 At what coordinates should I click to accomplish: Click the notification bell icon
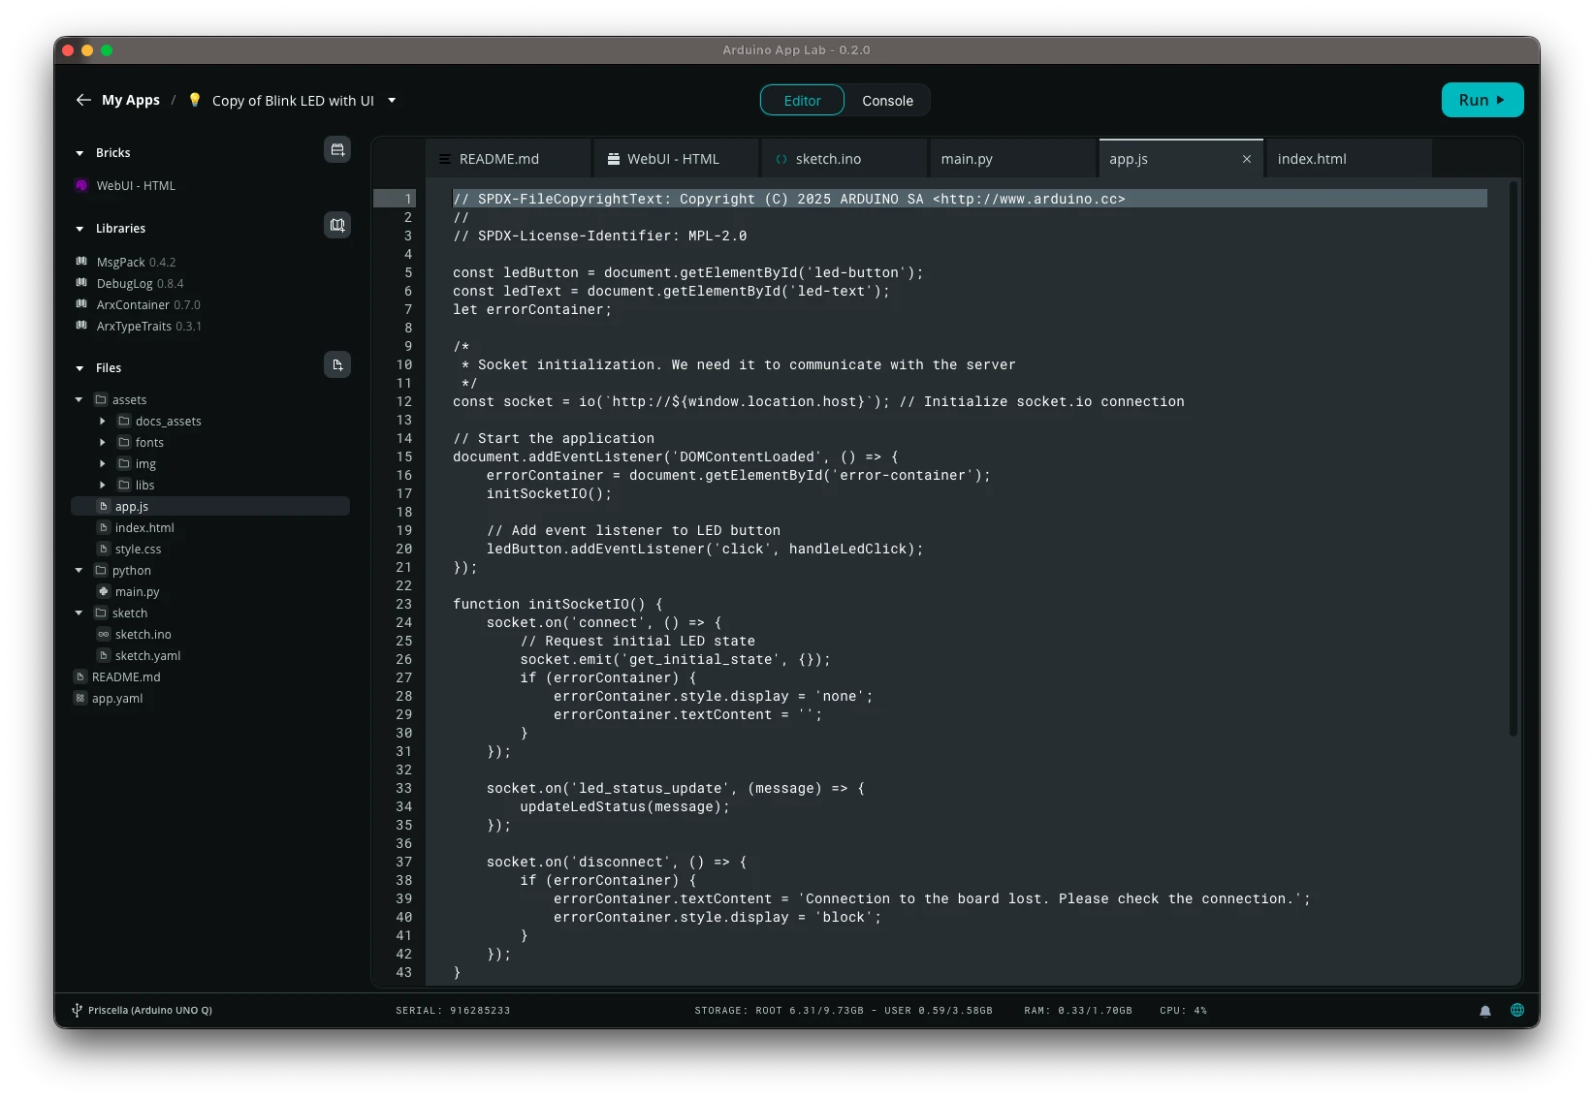pos(1484,1011)
